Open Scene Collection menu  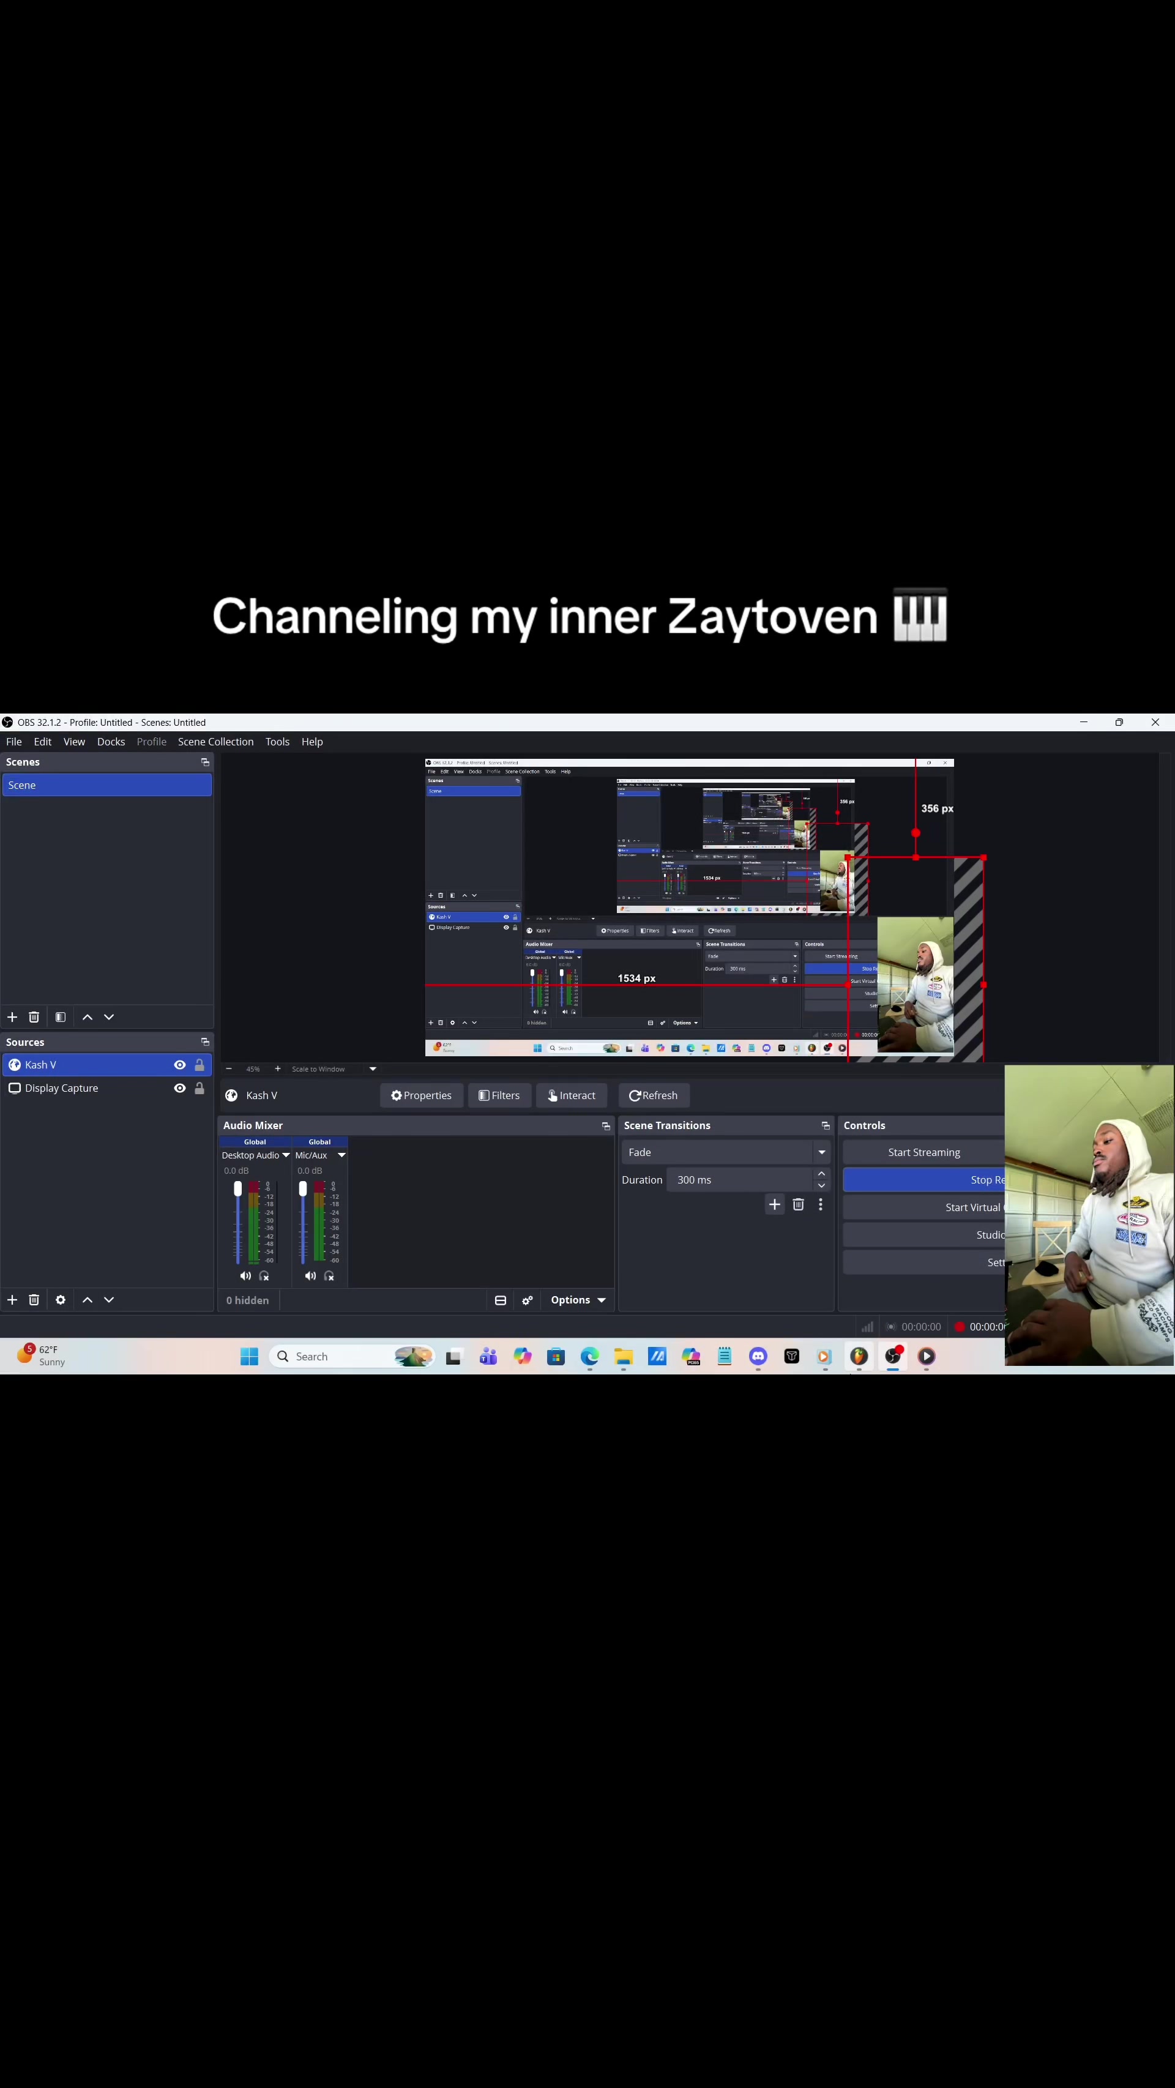coord(215,742)
